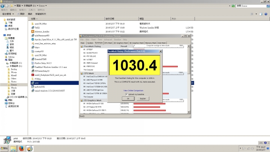270x152 pixels.
Task: Select the FSViewerSetup53 icon
Action: (33, 71)
